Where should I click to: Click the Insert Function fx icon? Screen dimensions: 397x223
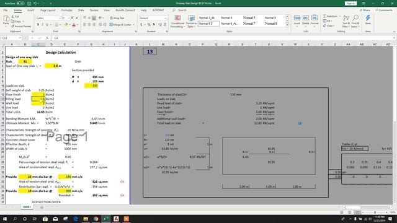click(47, 38)
